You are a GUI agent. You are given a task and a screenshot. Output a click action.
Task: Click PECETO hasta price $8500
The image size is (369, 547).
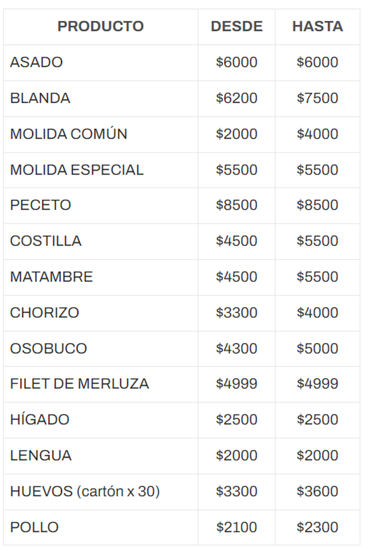point(317,205)
